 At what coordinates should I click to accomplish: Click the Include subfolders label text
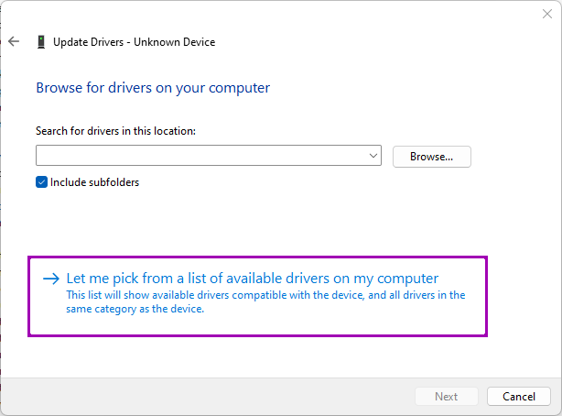coord(94,182)
